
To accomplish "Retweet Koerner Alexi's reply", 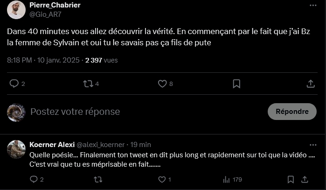I will 98,179.
